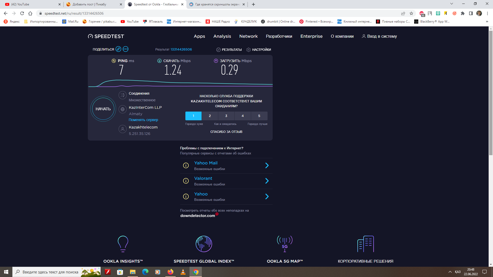Open Яндекс bookmark

[12, 22]
